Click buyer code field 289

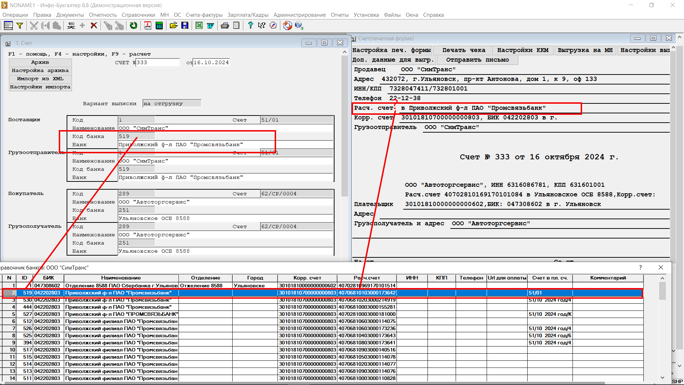[136, 194]
